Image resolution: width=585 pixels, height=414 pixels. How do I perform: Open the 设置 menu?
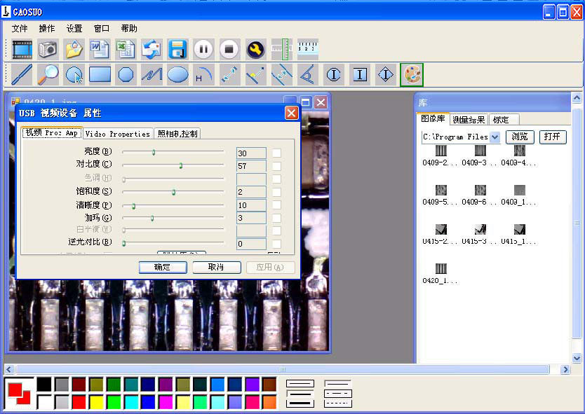pyautogui.click(x=74, y=28)
